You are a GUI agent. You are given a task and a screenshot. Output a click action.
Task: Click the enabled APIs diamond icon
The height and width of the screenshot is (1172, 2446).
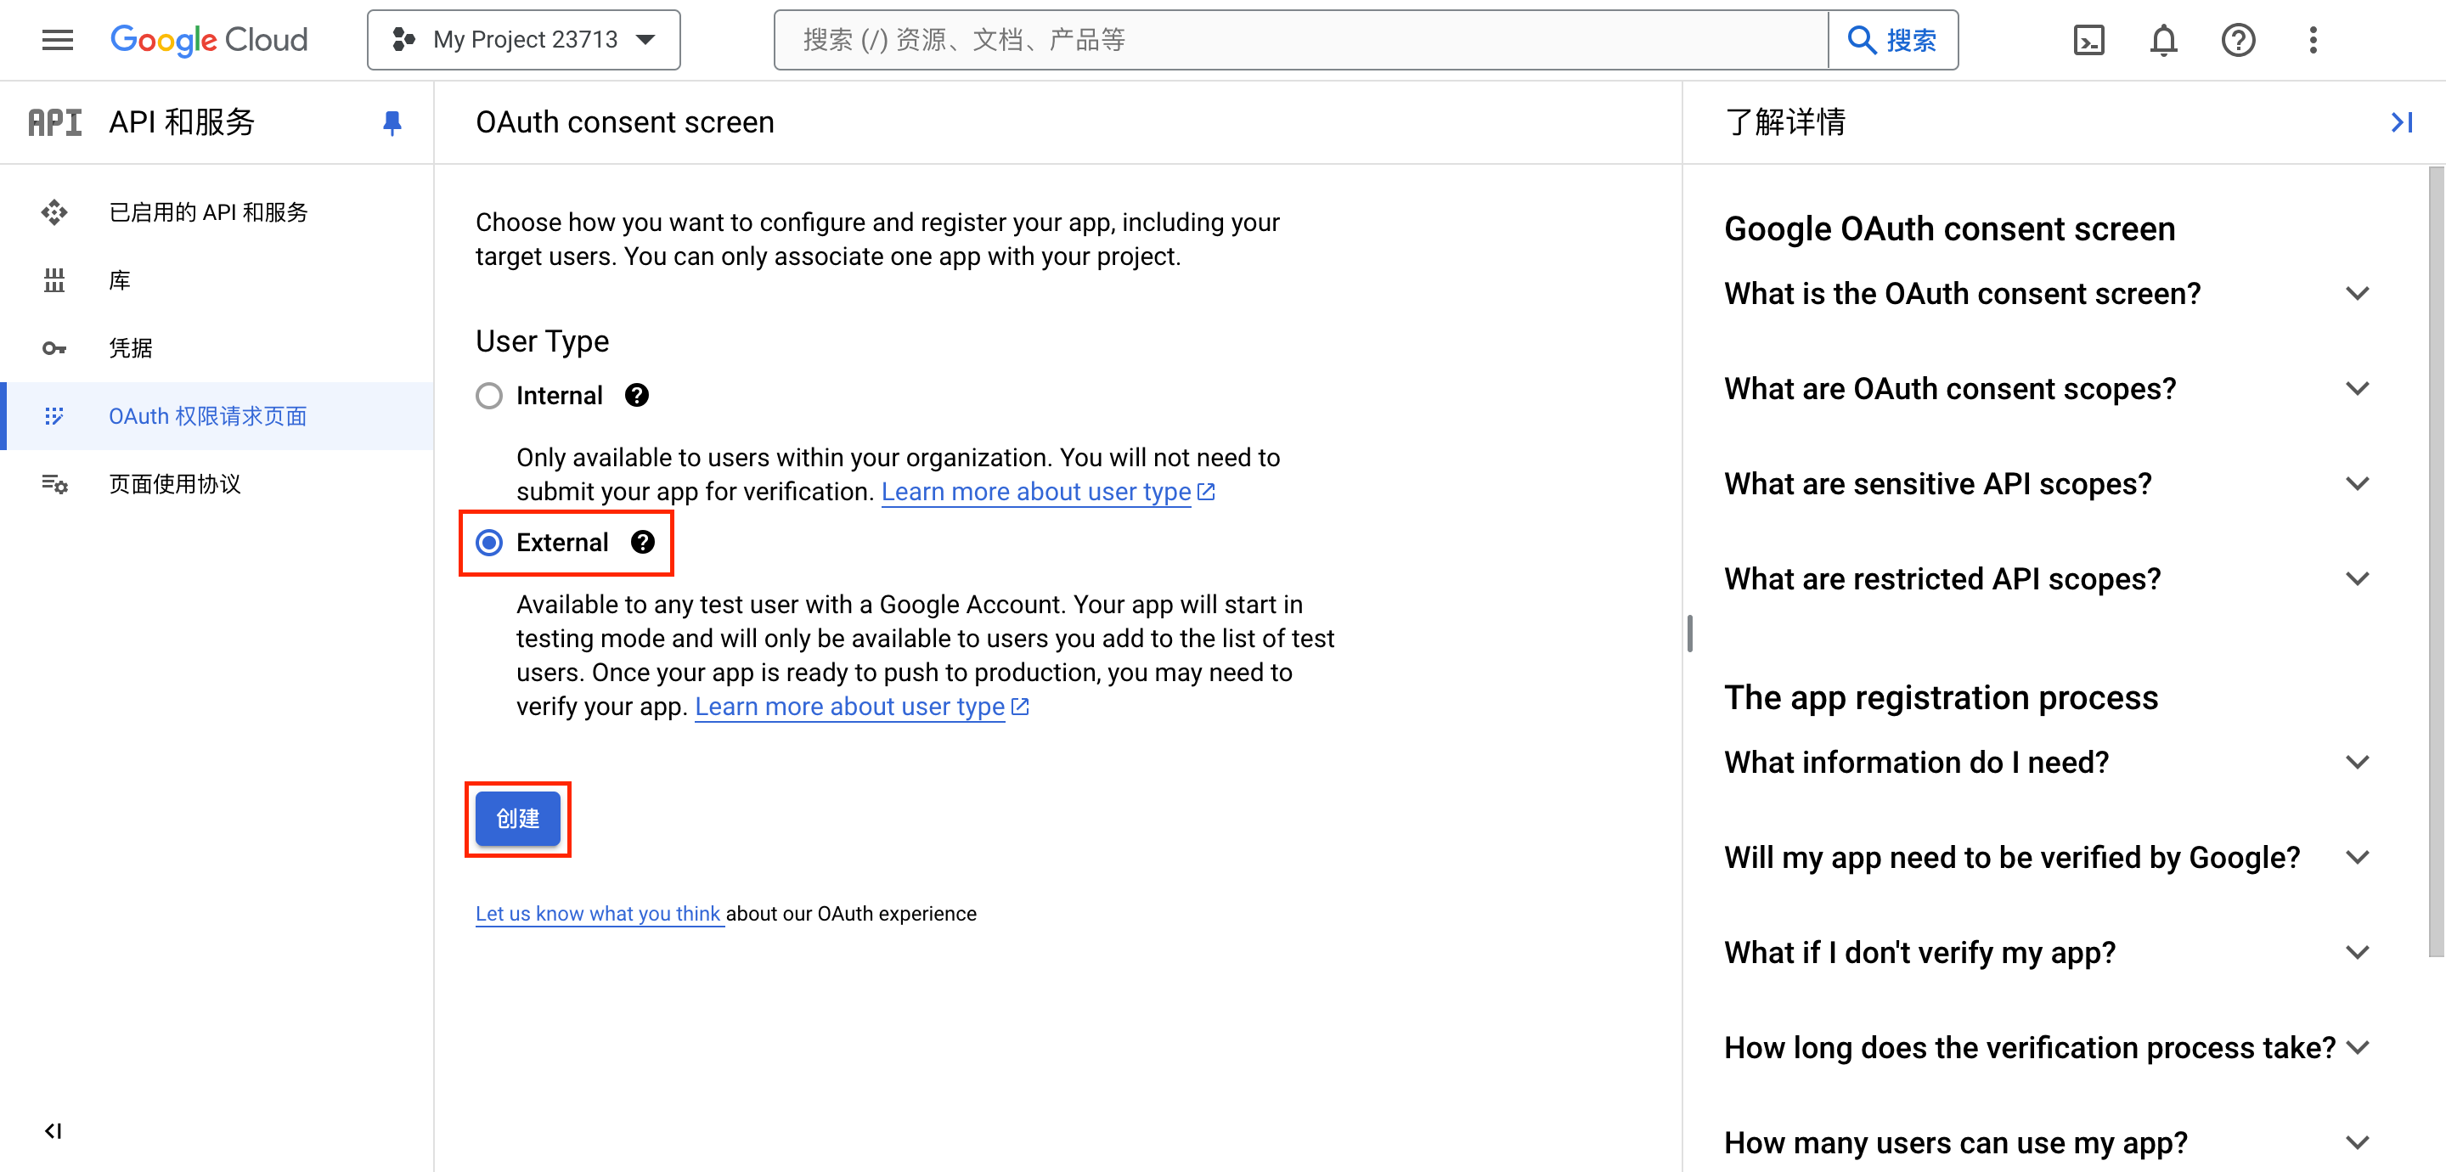point(54,211)
